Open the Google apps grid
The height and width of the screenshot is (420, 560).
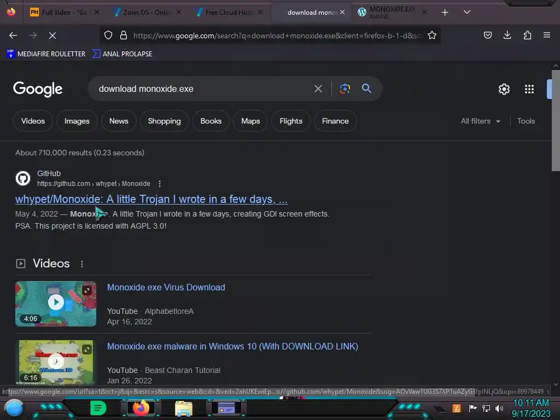point(529,89)
